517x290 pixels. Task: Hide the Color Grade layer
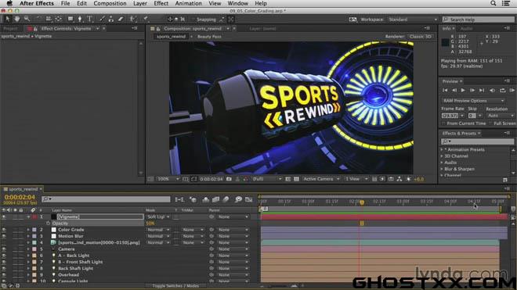pyautogui.click(x=4, y=230)
